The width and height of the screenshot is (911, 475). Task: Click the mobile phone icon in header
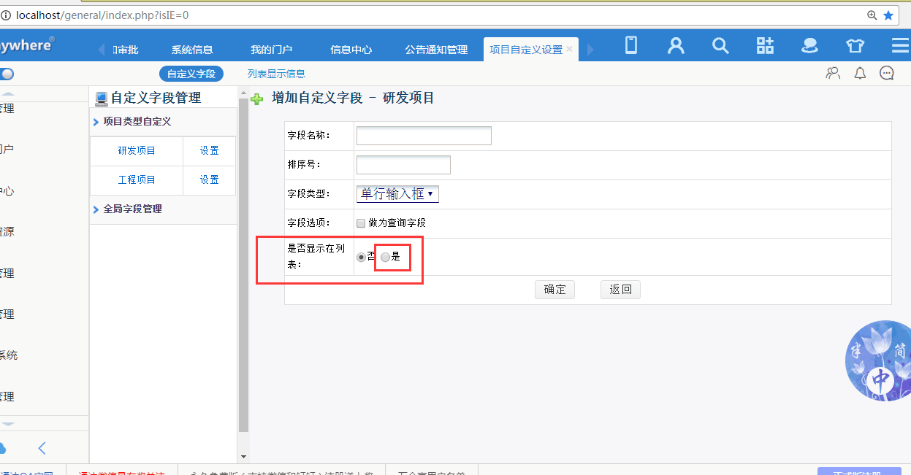click(631, 46)
